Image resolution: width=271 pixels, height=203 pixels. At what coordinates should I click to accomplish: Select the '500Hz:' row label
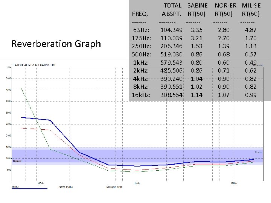click(x=141, y=55)
